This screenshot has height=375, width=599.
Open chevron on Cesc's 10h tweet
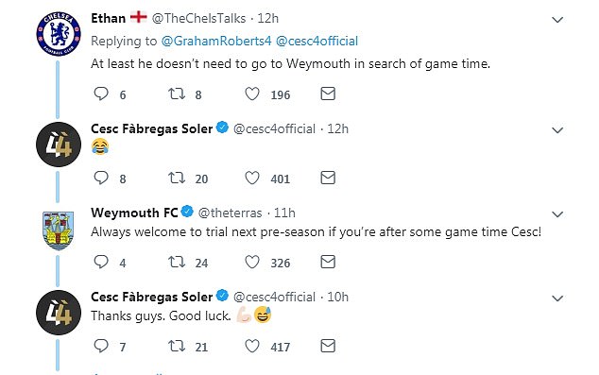coord(557,298)
